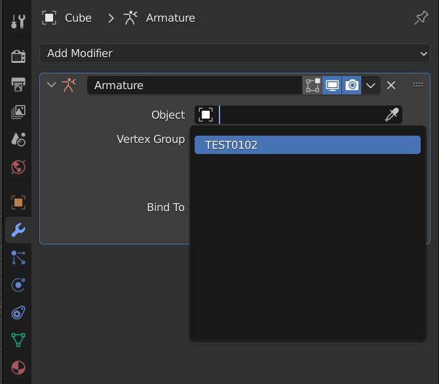The width and height of the screenshot is (439, 384).
Task: Open the Particles properties tab
Action: (x=18, y=258)
